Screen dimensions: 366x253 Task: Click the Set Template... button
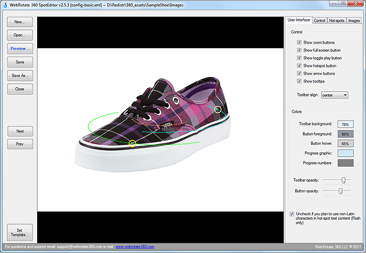pyautogui.click(x=20, y=233)
